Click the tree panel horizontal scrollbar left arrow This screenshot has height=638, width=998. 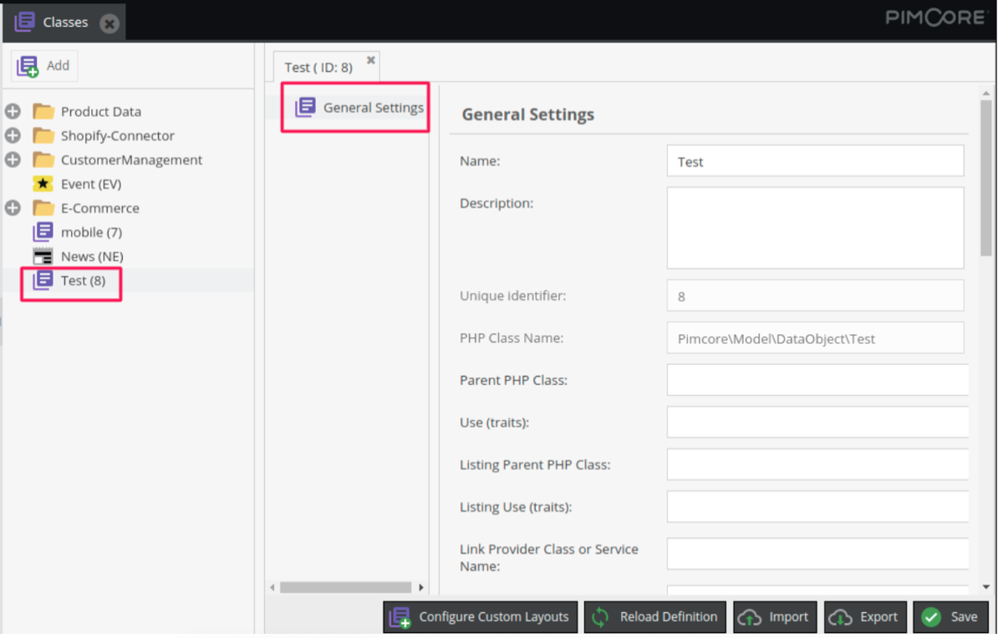272,588
